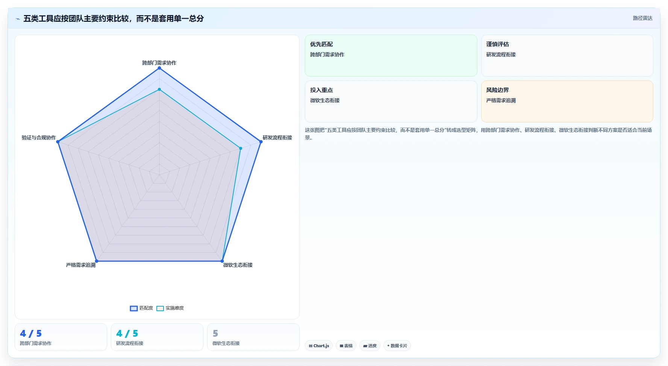Click the 微软生态衔接 radar axis label
The height and width of the screenshot is (366, 668).
click(238, 265)
